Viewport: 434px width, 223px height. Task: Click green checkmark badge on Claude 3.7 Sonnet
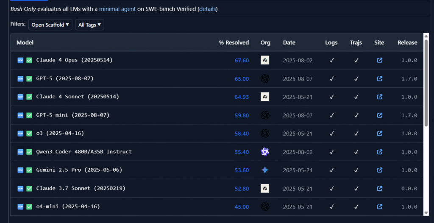coord(29,188)
